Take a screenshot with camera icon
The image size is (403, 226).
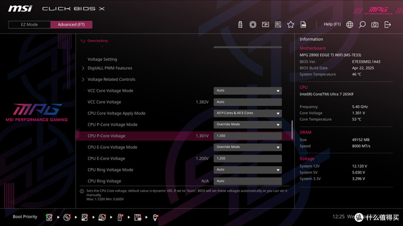pyautogui.click(x=375, y=24)
